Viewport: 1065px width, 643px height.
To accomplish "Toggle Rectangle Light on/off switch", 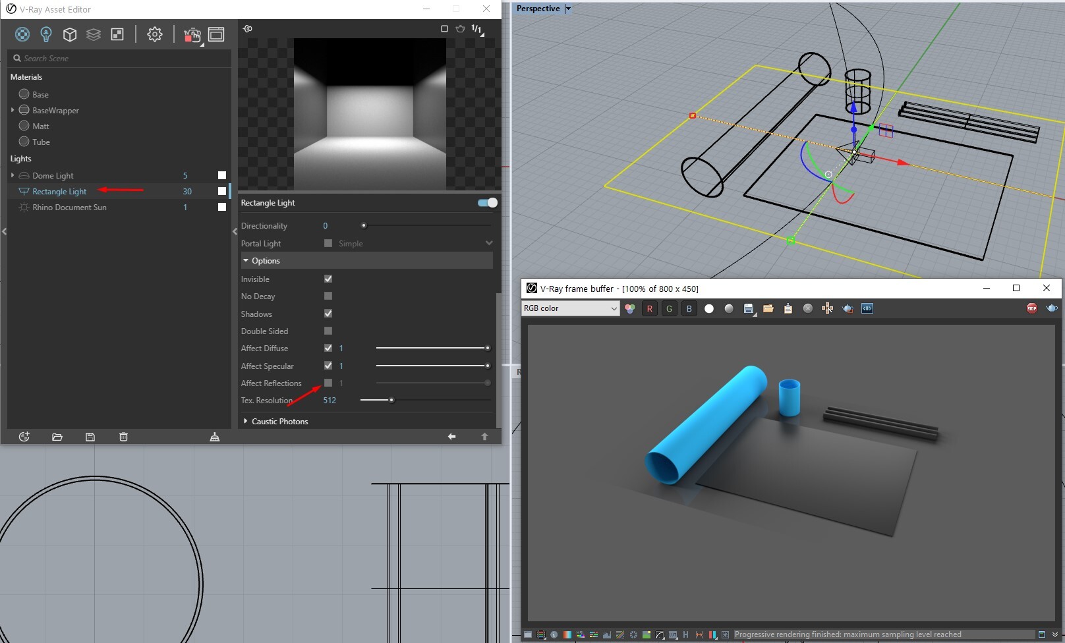I will pyautogui.click(x=488, y=202).
